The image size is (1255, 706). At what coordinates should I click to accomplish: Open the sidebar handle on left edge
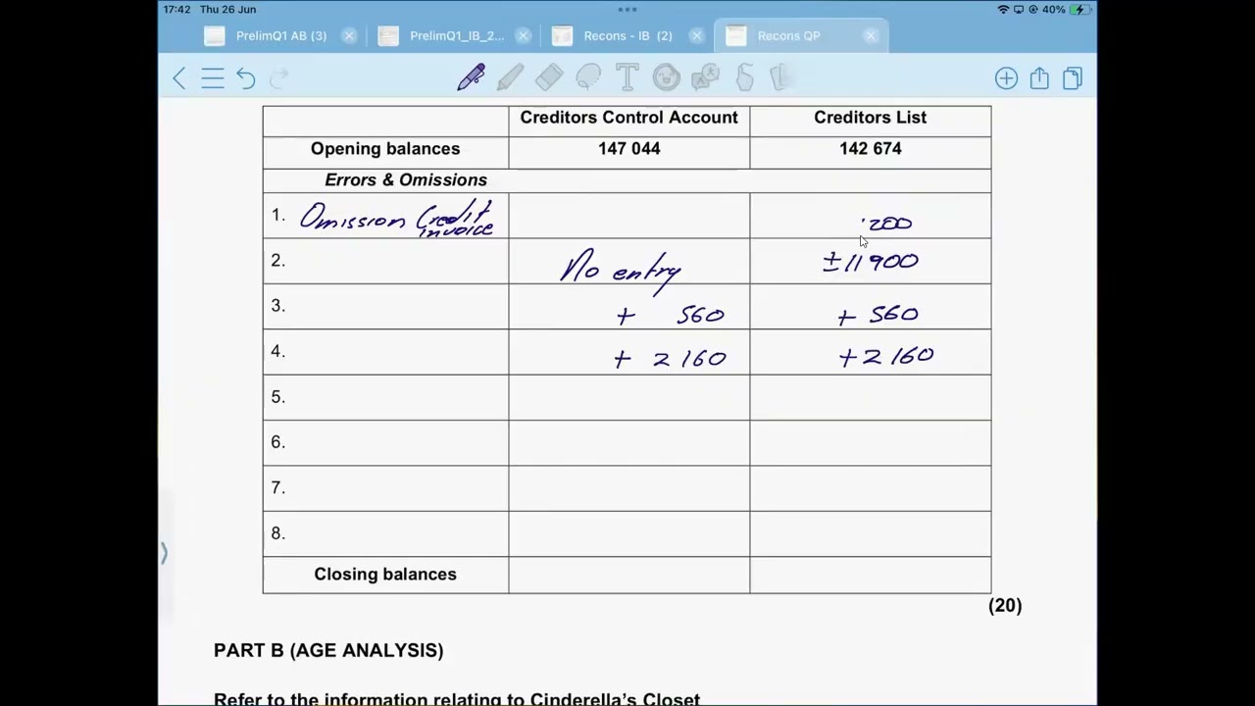(x=164, y=554)
